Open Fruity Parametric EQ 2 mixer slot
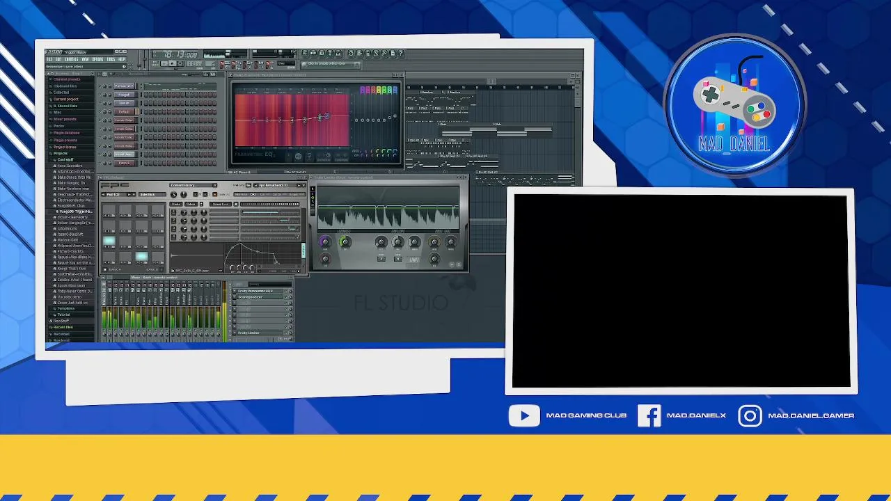Viewport: 891px width, 501px height. pos(260,291)
